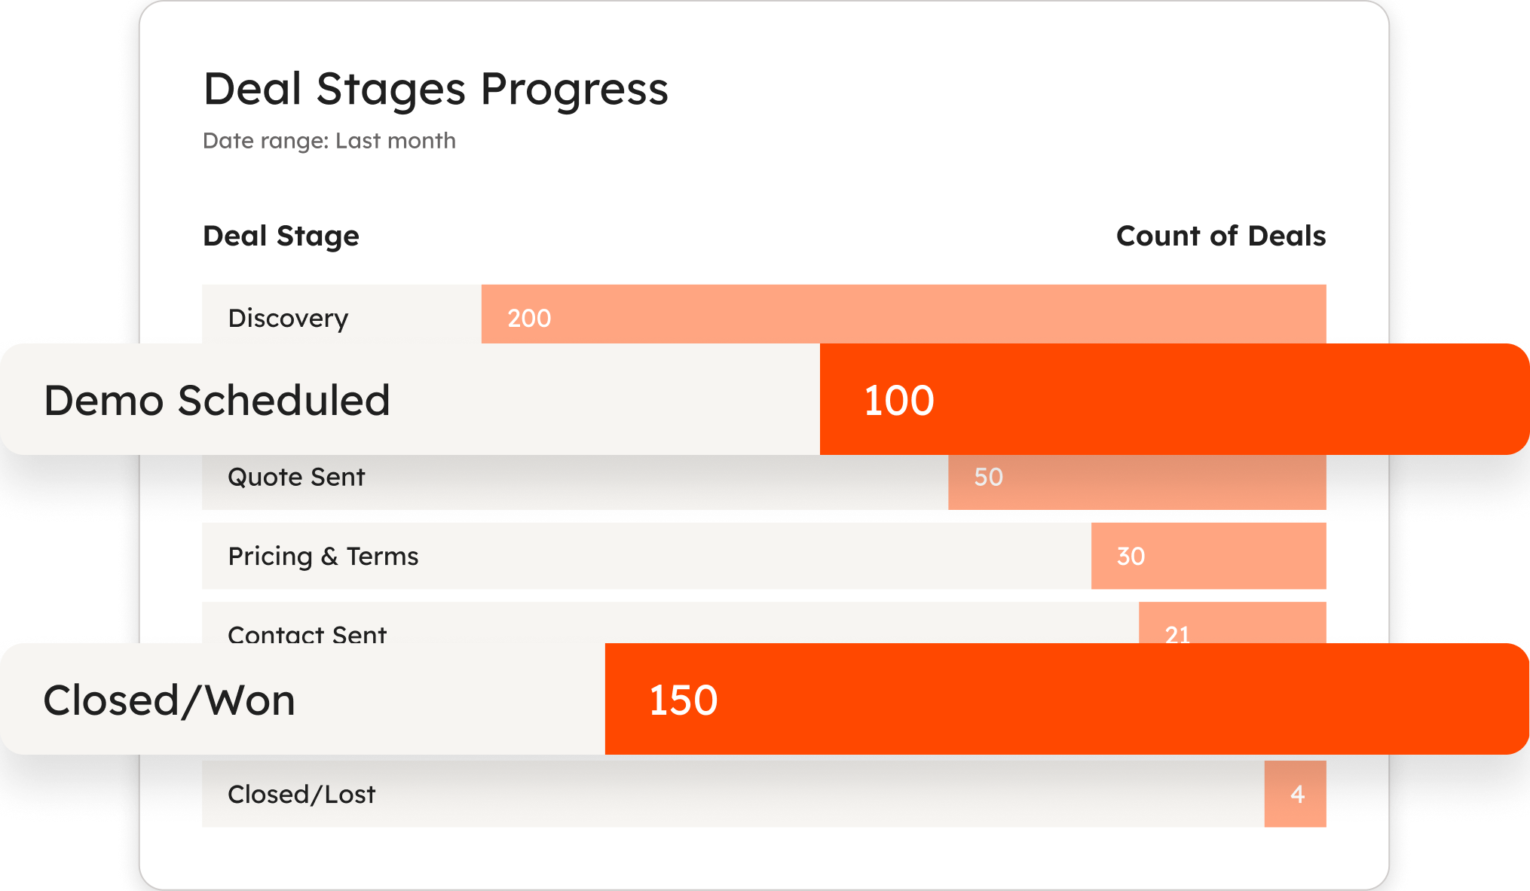The height and width of the screenshot is (891, 1530).
Task: Click the Closed/Lost bar showing 4
Action: click(1295, 794)
